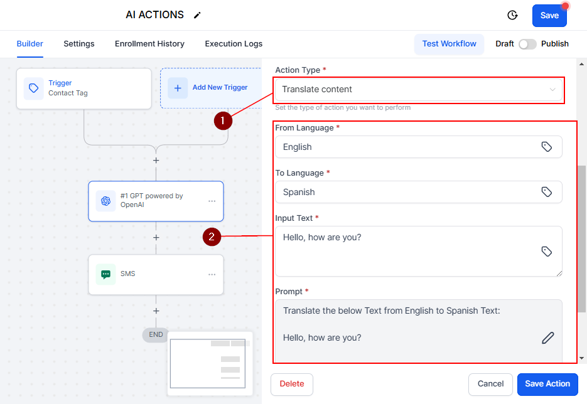
Task: Open the version history clock icon
Action: [x=512, y=15]
